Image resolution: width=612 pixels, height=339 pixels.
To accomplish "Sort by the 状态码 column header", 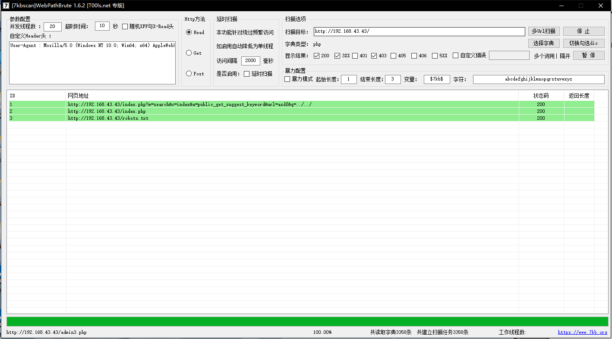I will click(x=541, y=96).
